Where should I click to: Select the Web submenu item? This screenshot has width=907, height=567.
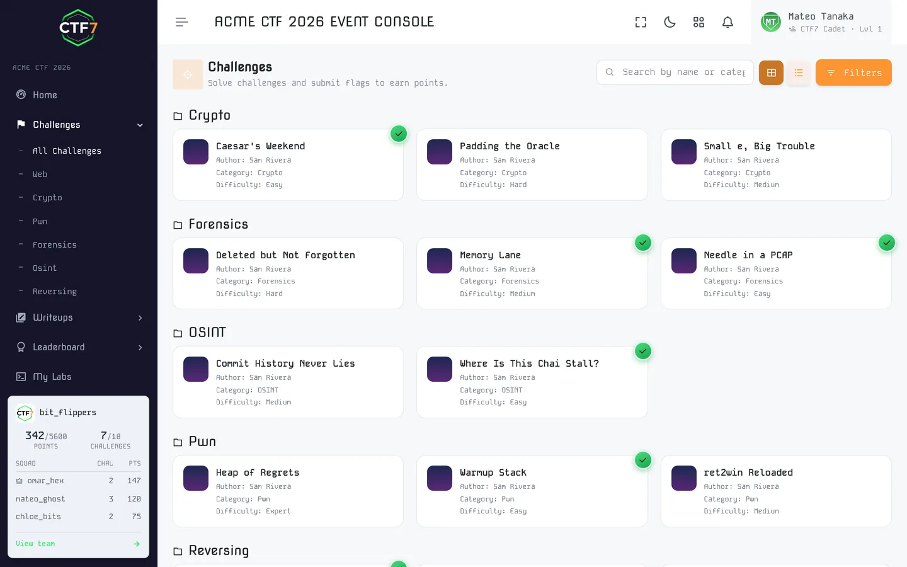[40, 175]
